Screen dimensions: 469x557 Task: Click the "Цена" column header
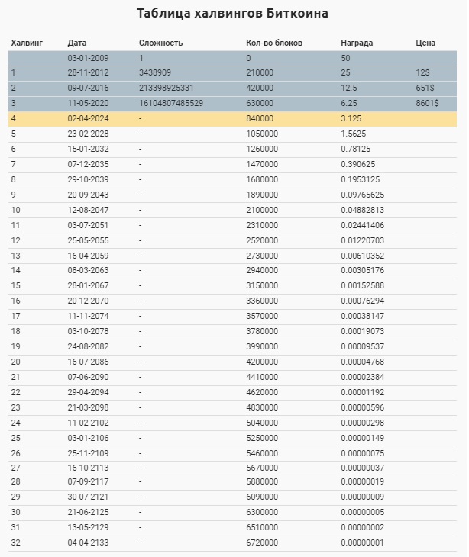pyautogui.click(x=425, y=43)
